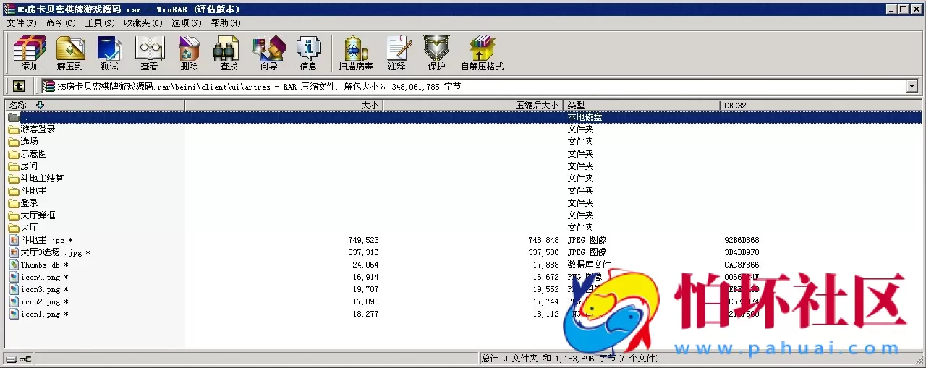Open the 工具 menu
This screenshot has height=368, width=926.
(100, 23)
